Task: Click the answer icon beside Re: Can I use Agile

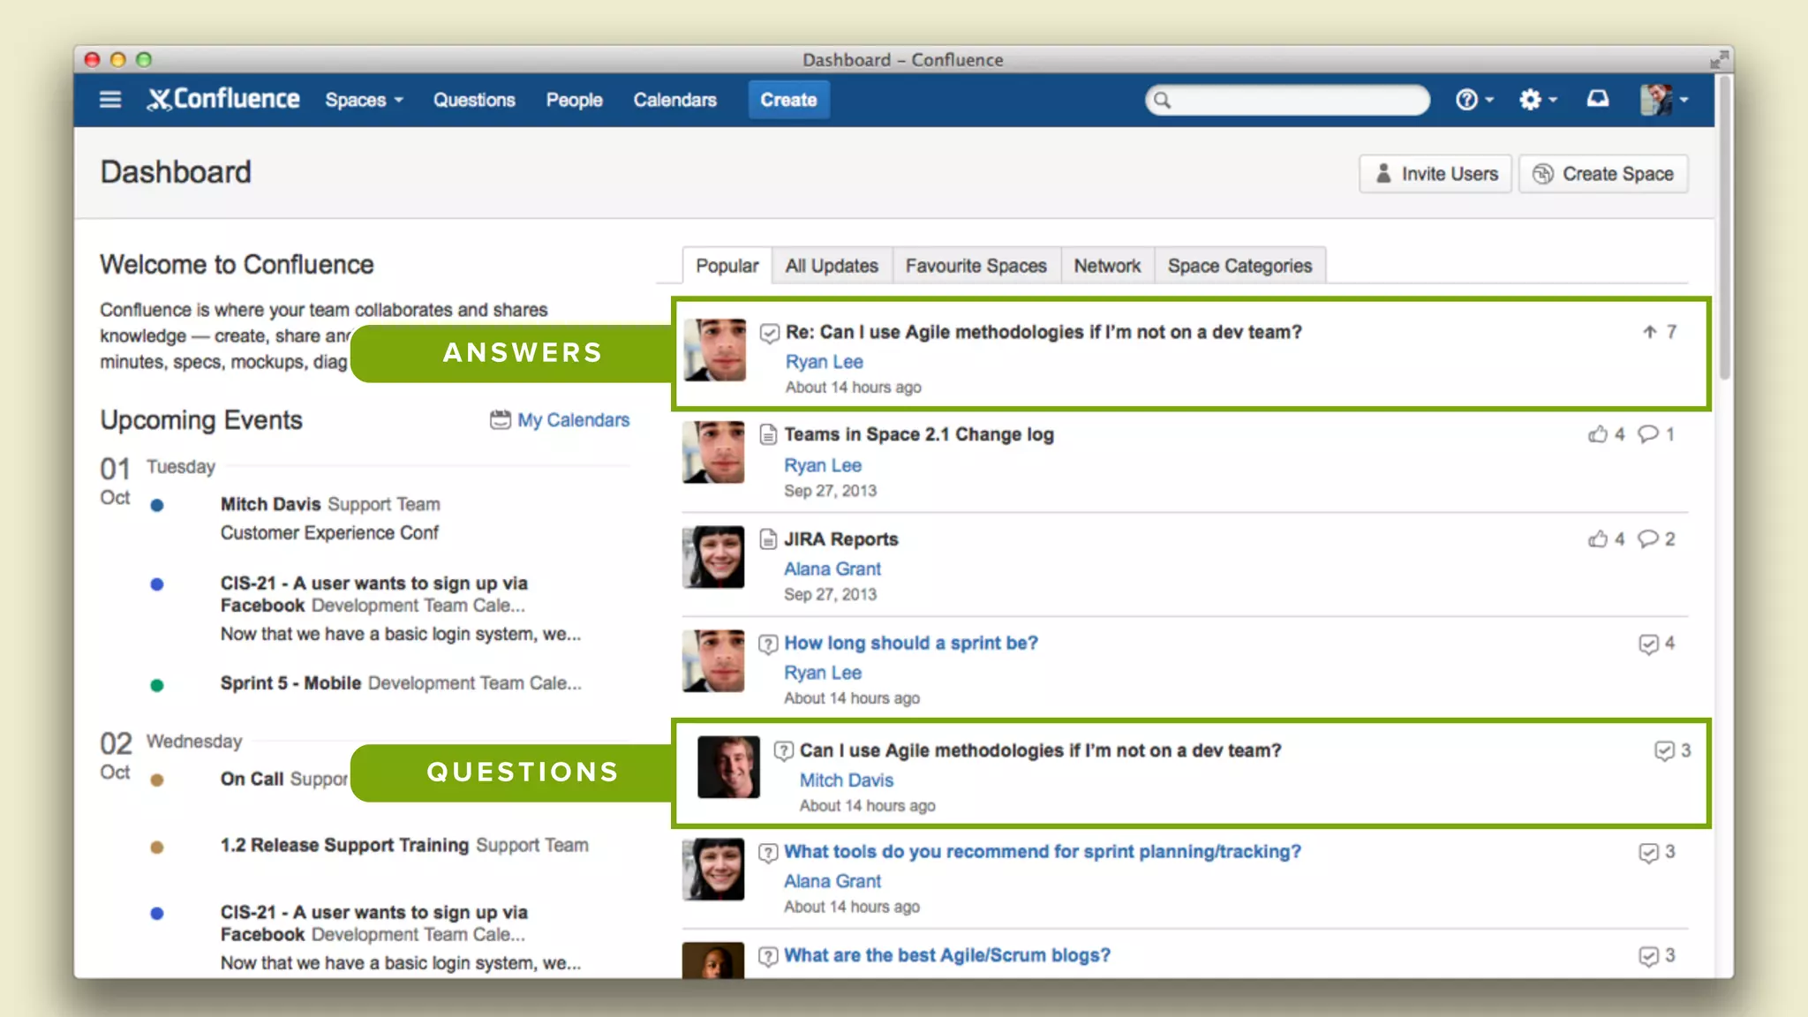Action: (x=770, y=333)
